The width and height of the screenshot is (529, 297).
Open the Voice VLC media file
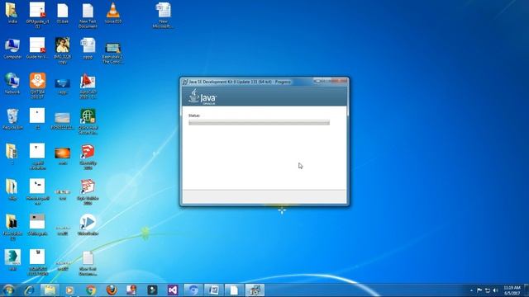pos(113,13)
